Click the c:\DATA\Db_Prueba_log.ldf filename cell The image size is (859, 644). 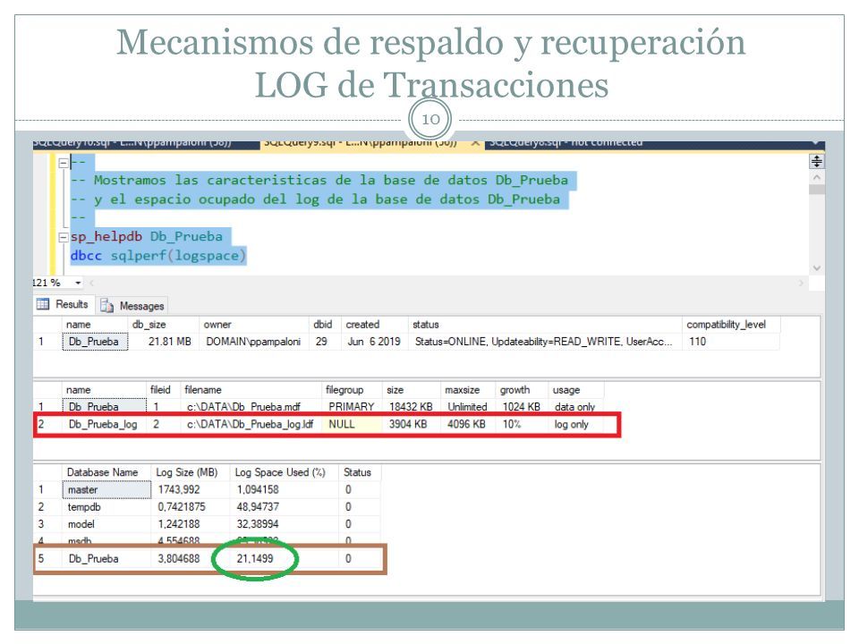(251, 424)
